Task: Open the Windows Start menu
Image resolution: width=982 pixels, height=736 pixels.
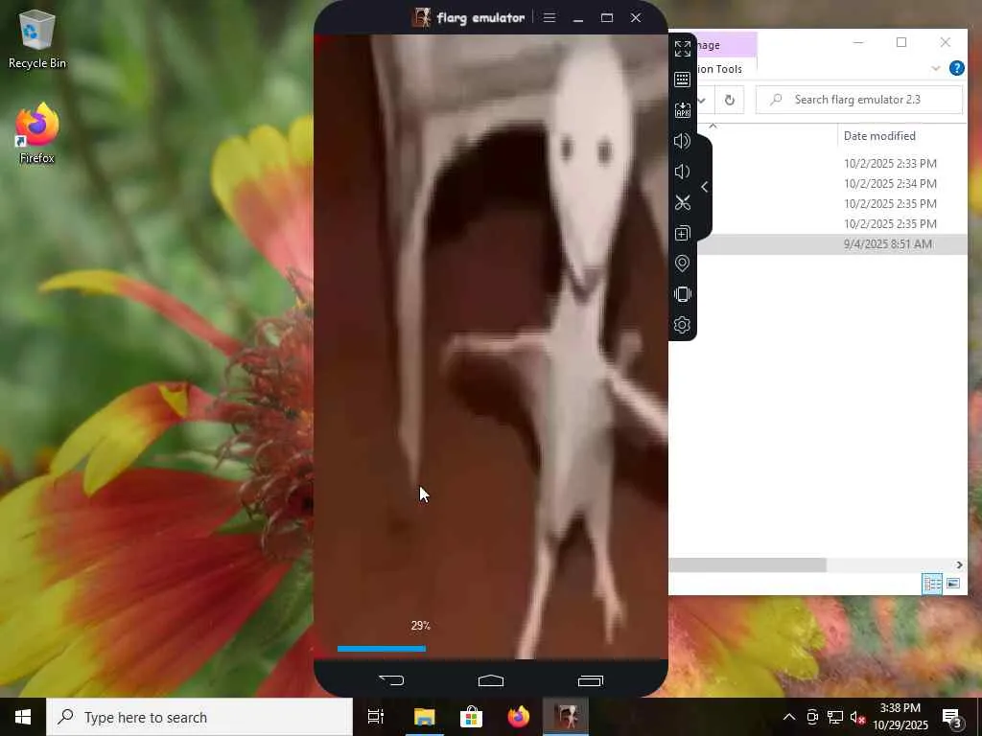Action: point(23,717)
